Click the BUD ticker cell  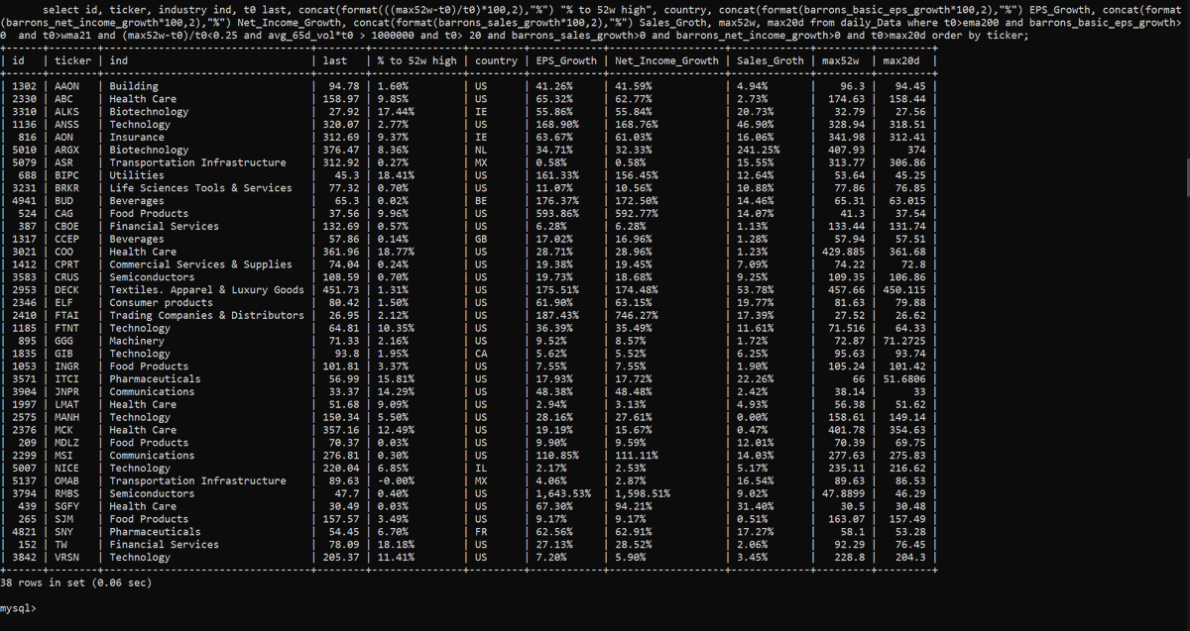[64, 201]
